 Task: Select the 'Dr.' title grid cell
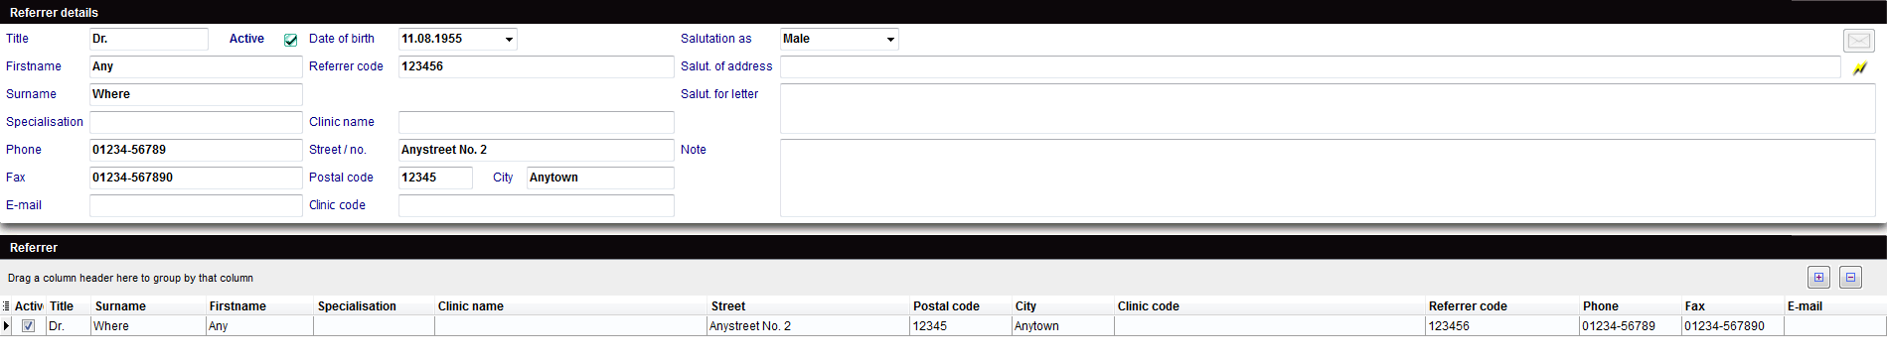pyautogui.click(x=69, y=326)
